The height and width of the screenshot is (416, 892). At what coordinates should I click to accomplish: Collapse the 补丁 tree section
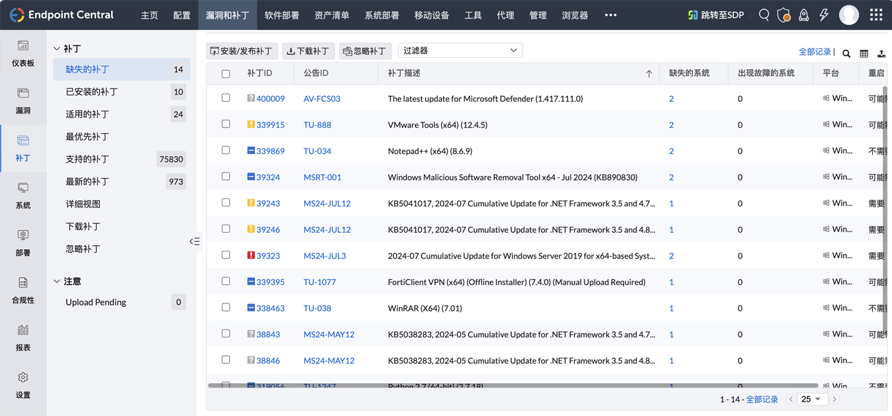pos(57,49)
